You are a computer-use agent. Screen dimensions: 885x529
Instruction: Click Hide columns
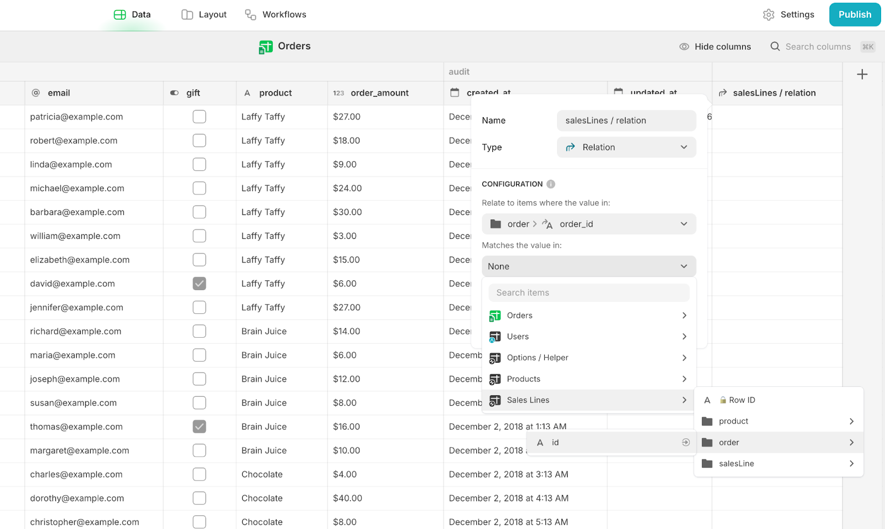pyautogui.click(x=715, y=46)
